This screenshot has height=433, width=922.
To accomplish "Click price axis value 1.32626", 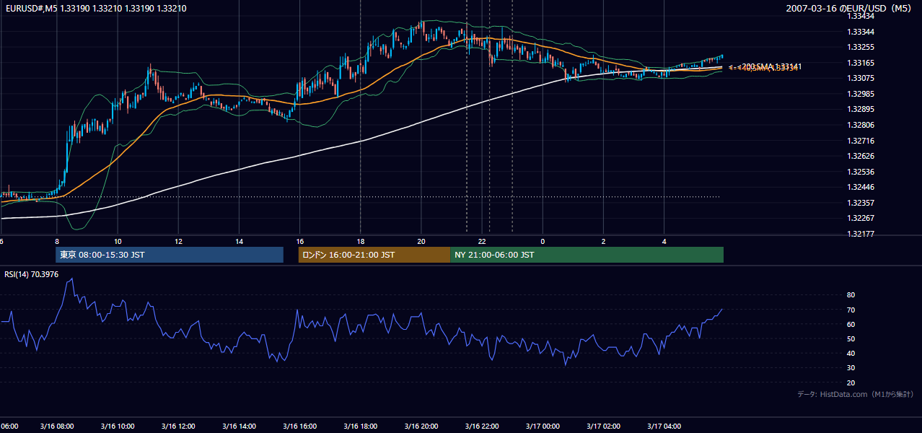I will coord(860,156).
